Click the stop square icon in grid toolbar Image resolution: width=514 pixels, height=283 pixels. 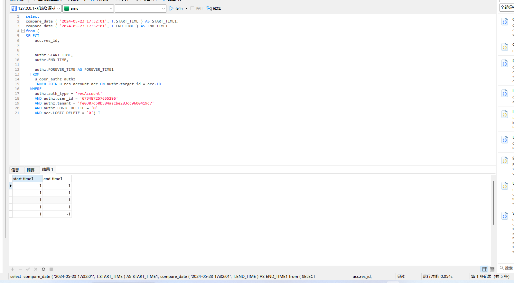[51, 269]
